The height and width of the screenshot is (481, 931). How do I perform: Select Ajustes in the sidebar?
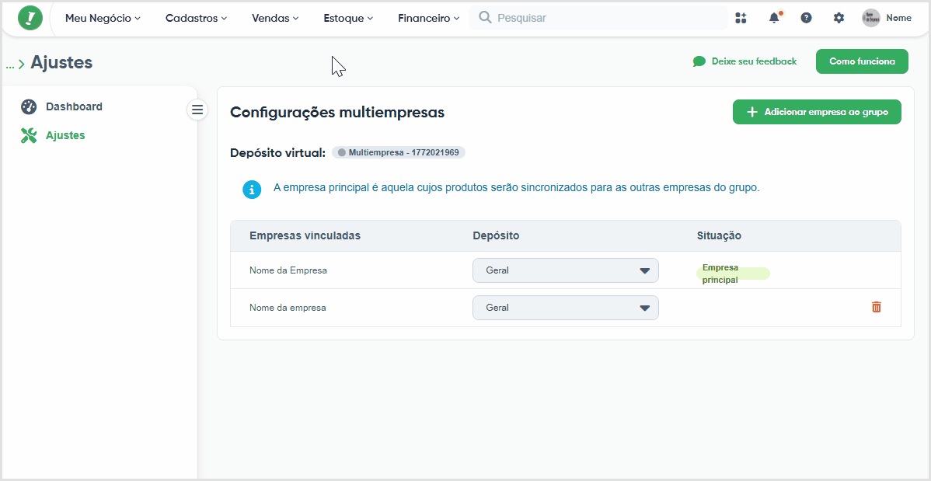(x=65, y=135)
